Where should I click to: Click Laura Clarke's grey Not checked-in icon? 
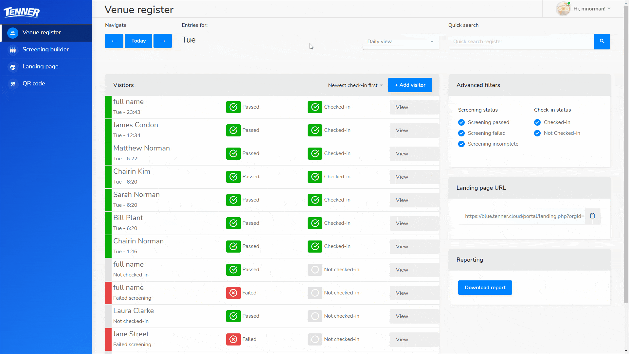[315, 316]
